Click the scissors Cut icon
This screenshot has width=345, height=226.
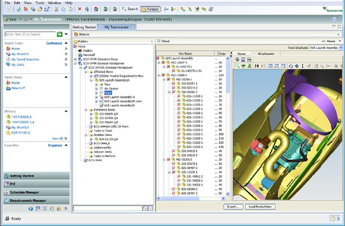tap(56, 9)
